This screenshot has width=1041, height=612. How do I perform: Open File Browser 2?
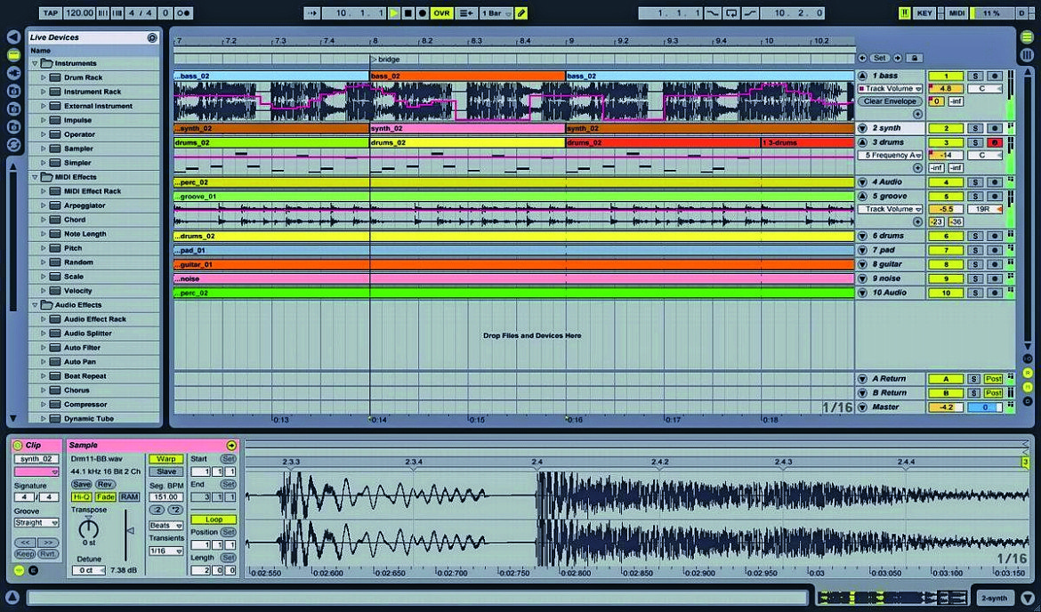(x=13, y=109)
